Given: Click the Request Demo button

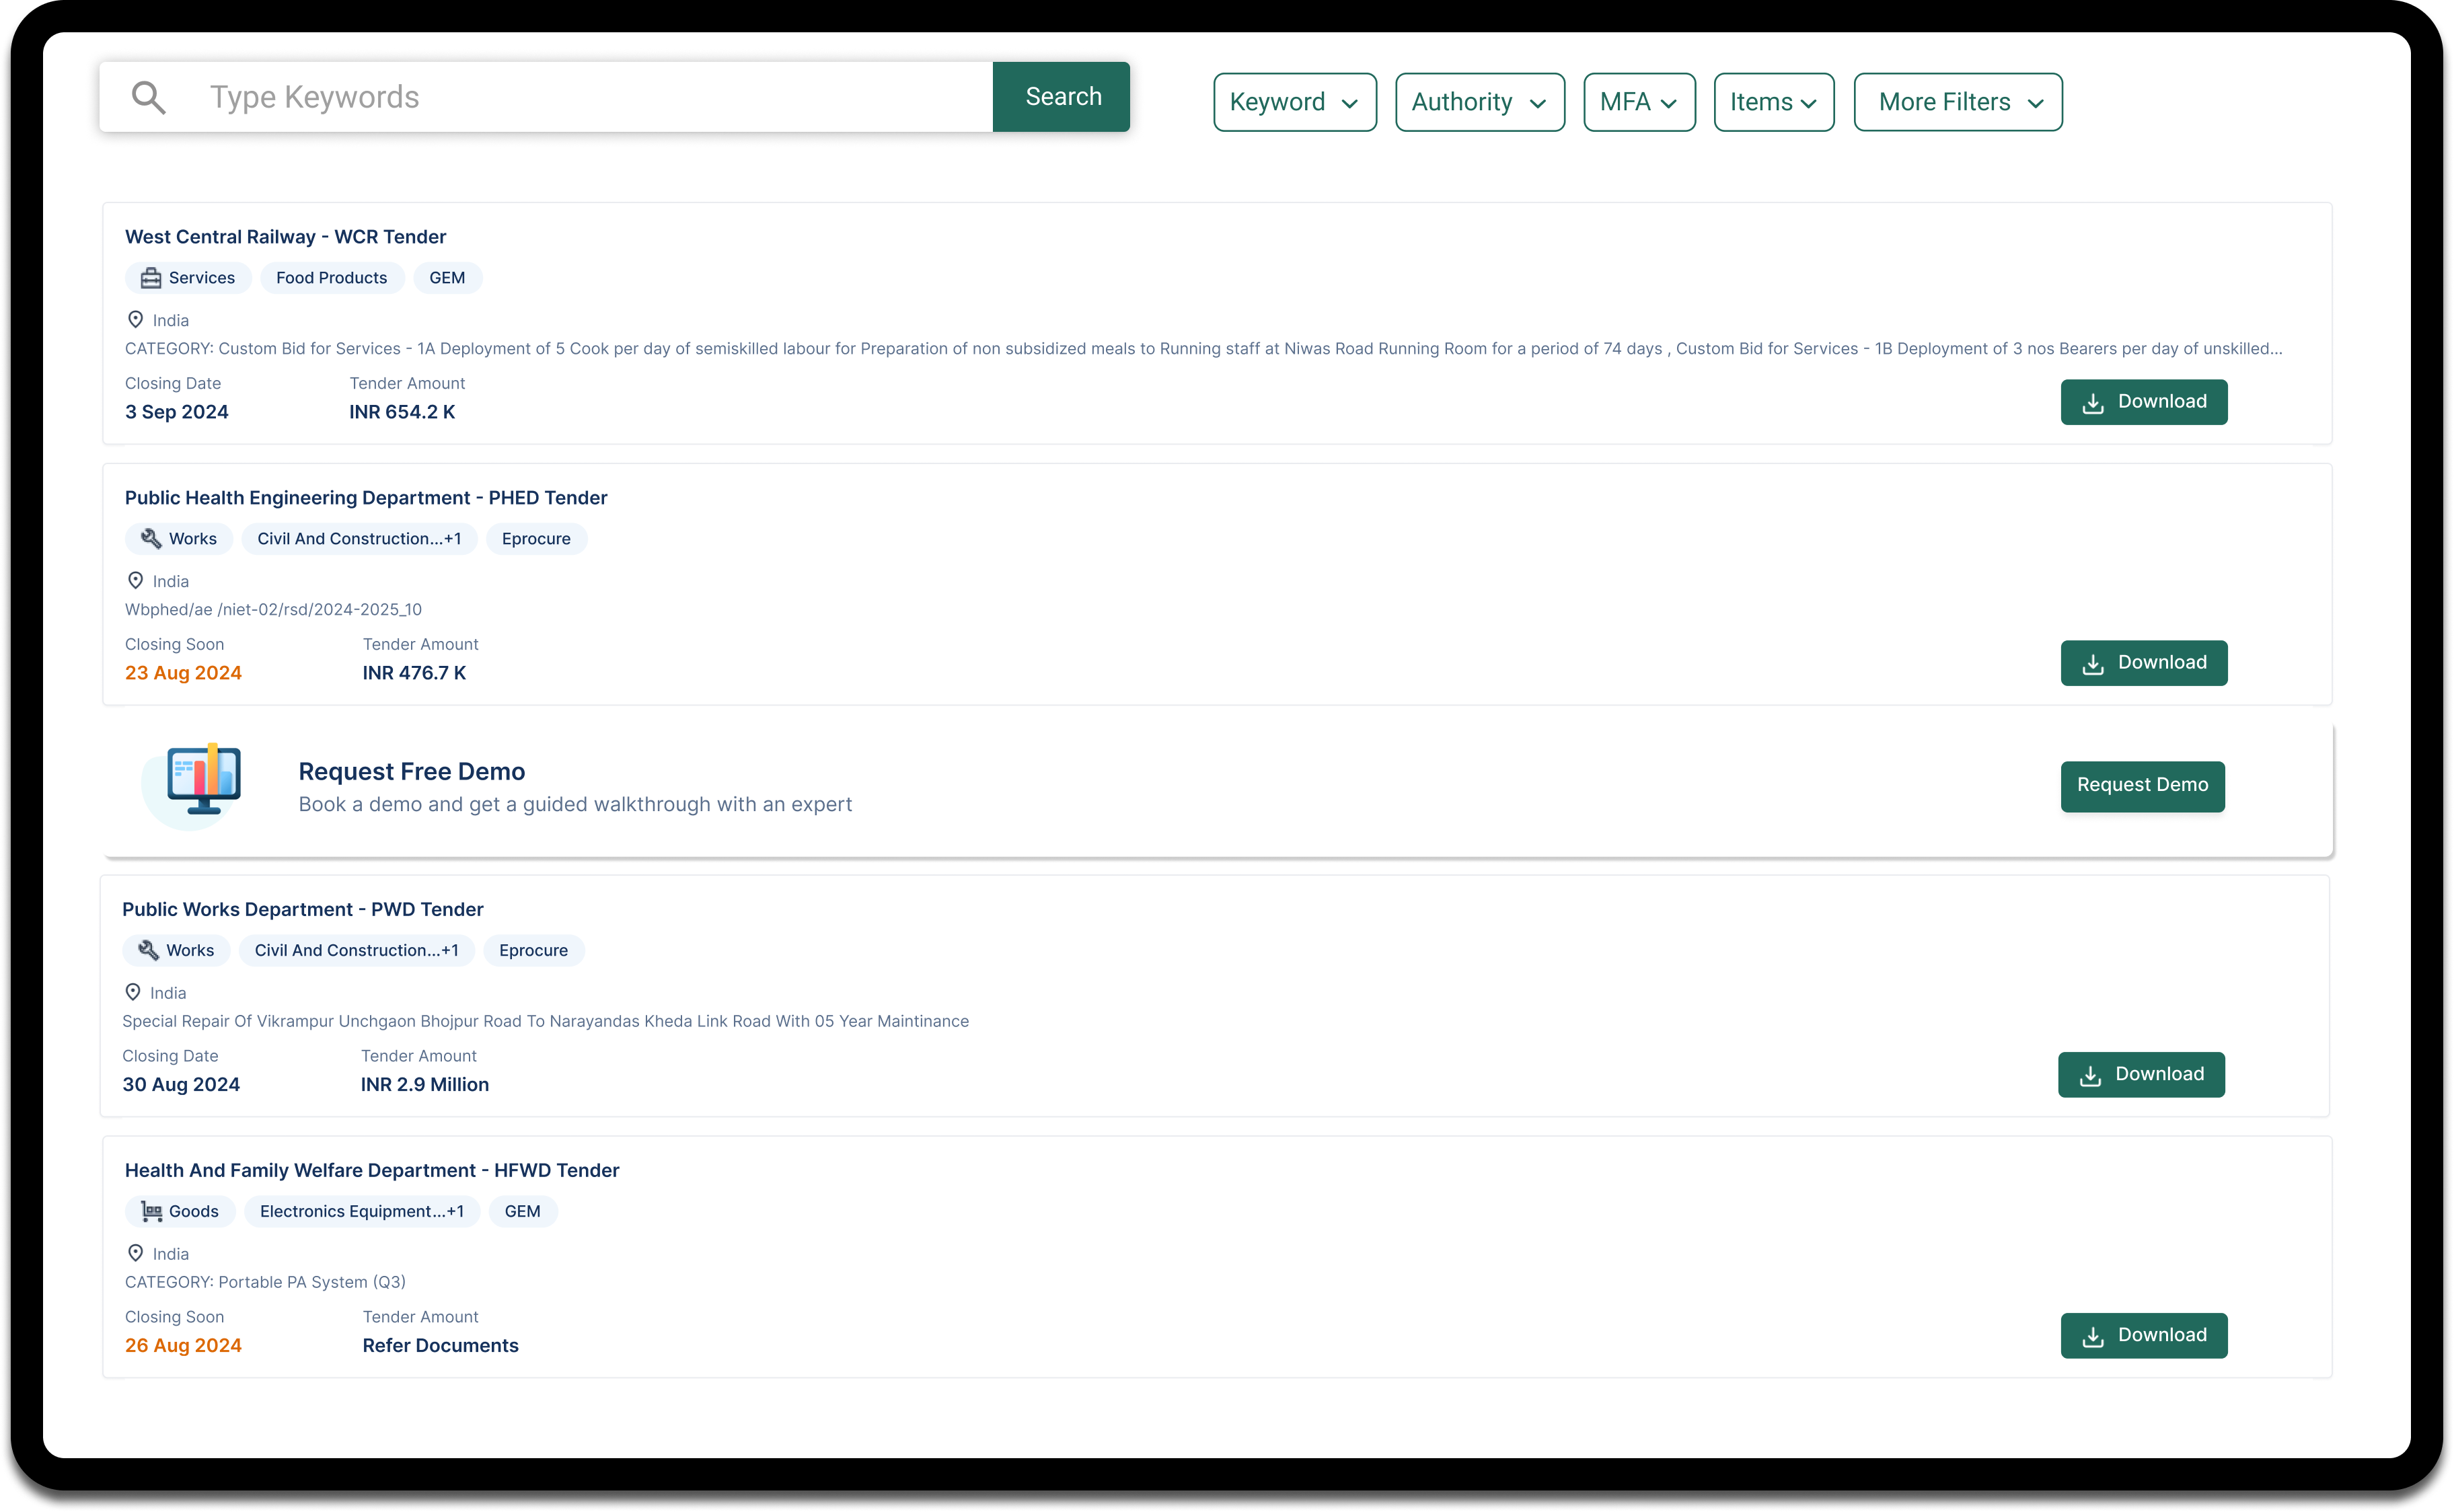Looking at the screenshot, I should point(2142,786).
